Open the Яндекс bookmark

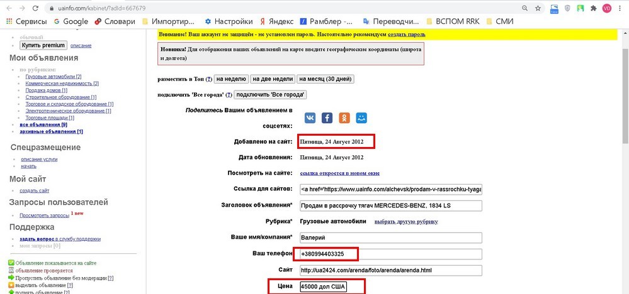click(276, 21)
